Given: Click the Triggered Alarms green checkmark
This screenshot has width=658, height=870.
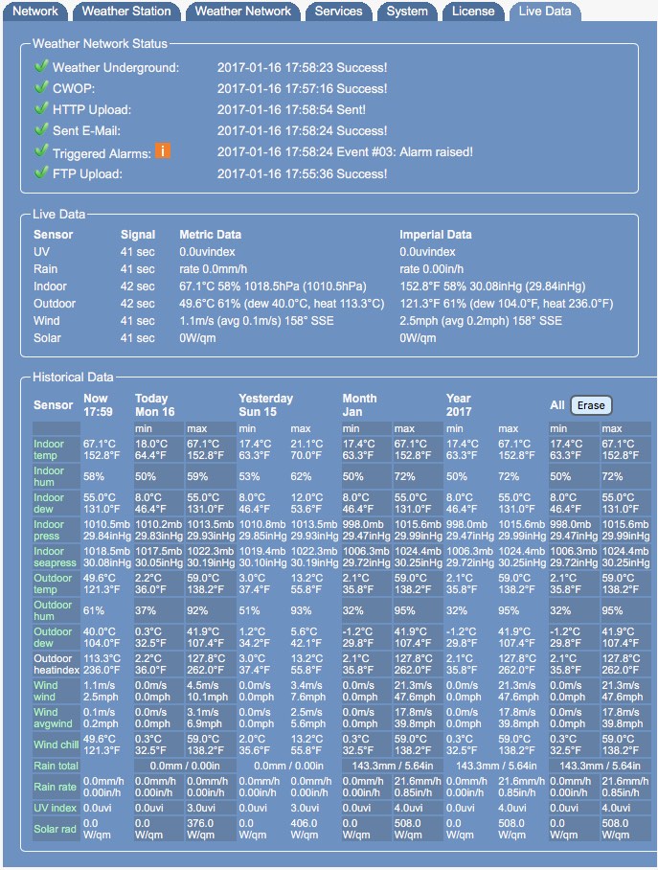Looking at the screenshot, I should pyautogui.click(x=41, y=151).
